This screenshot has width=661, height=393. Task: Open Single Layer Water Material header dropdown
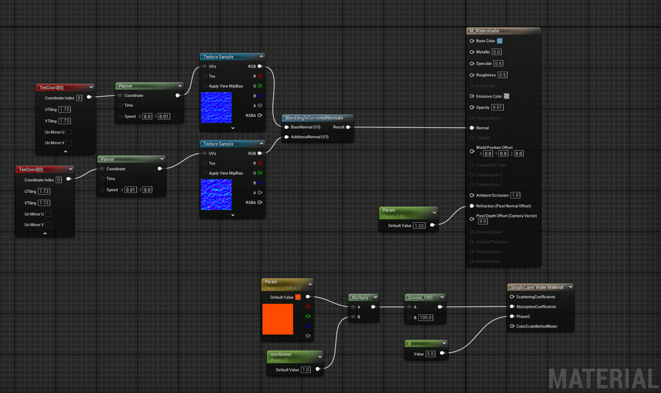click(x=570, y=287)
